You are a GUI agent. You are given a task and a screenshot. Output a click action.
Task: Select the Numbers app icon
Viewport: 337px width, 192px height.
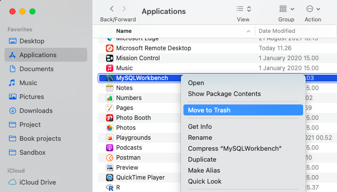[110, 98]
